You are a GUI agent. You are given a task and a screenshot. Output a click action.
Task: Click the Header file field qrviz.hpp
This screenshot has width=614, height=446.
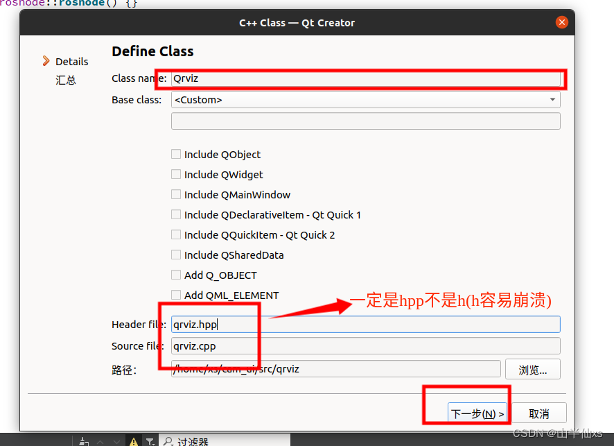pyautogui.click(x=365, y=325)
